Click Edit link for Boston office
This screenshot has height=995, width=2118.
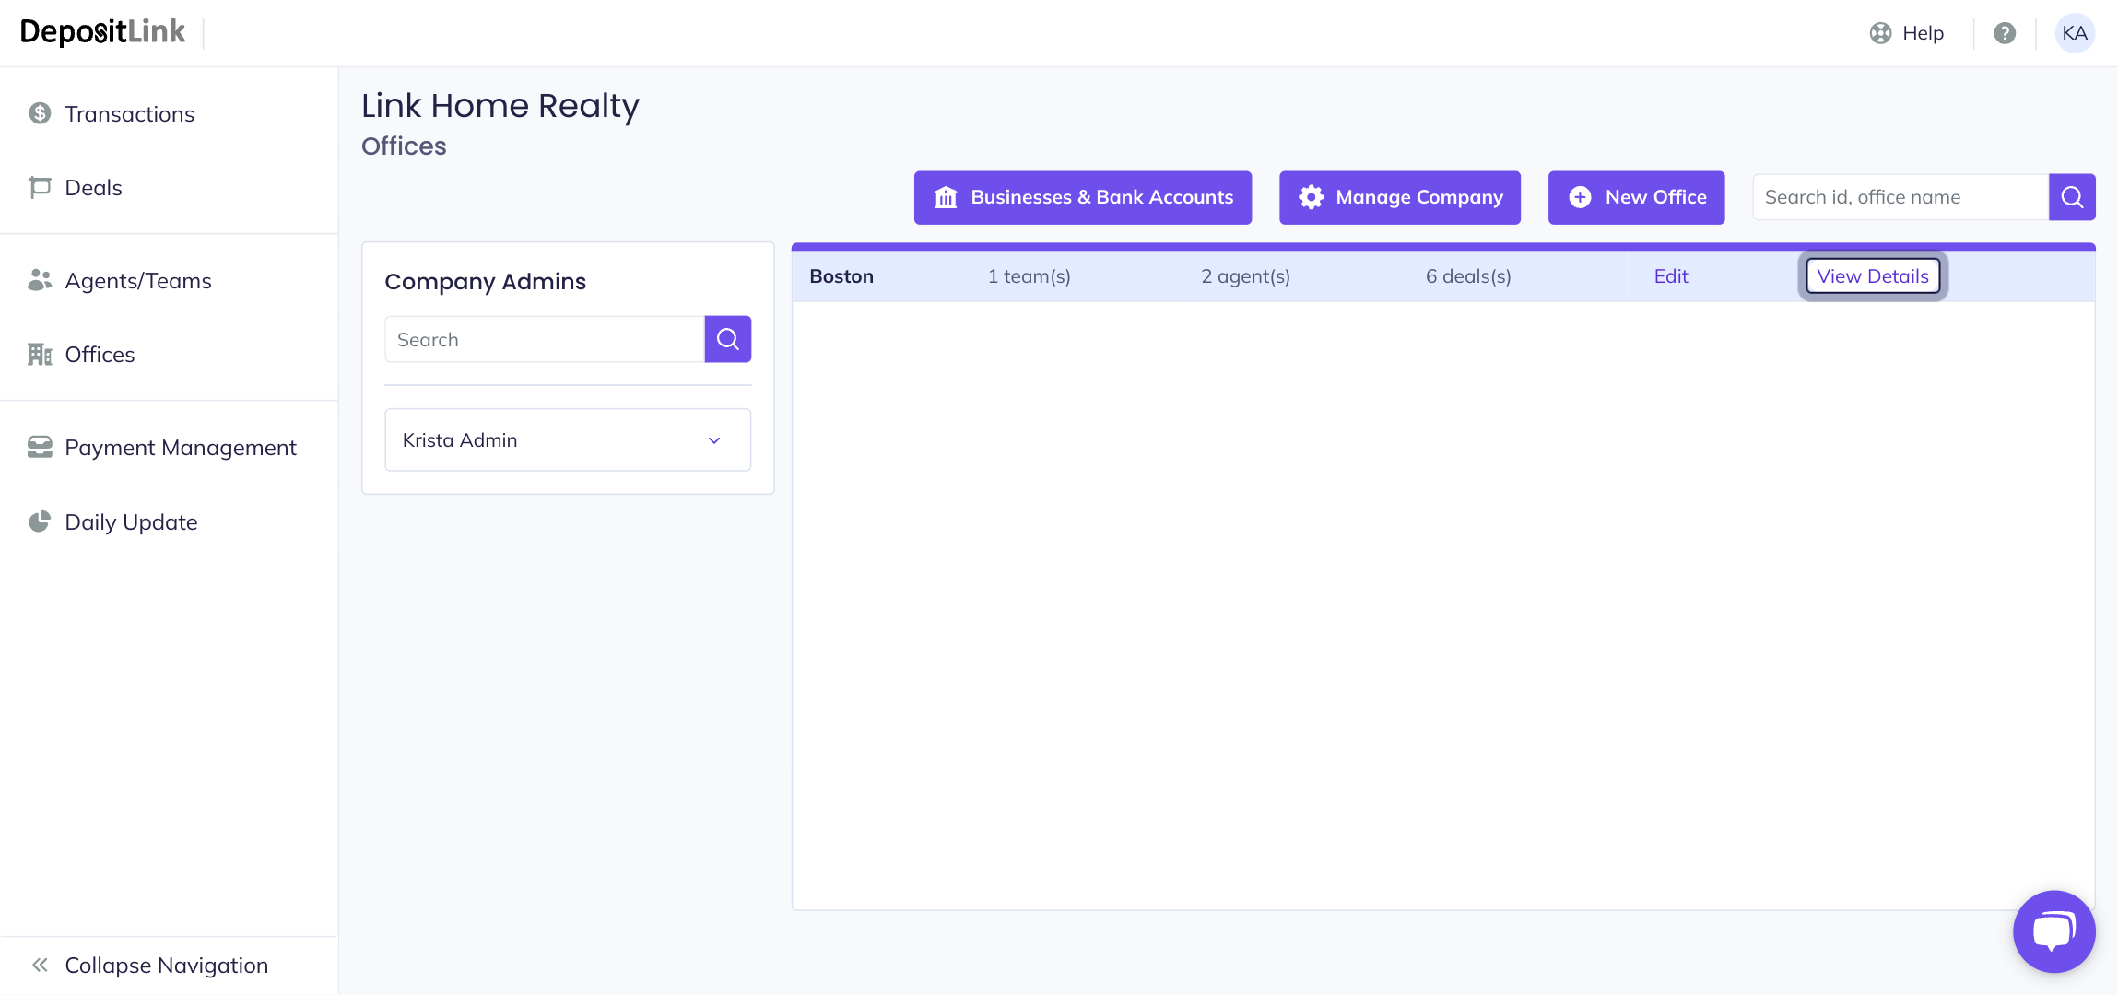coord(1670,276)
